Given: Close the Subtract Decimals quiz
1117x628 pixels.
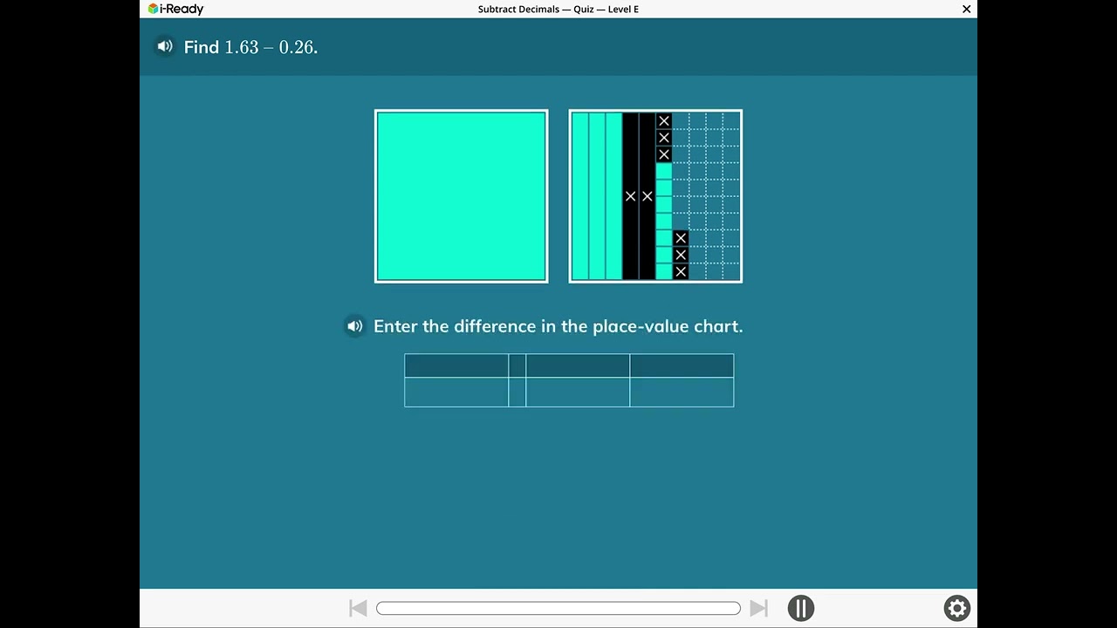Looking at the screenshot, I should [966, 9].
